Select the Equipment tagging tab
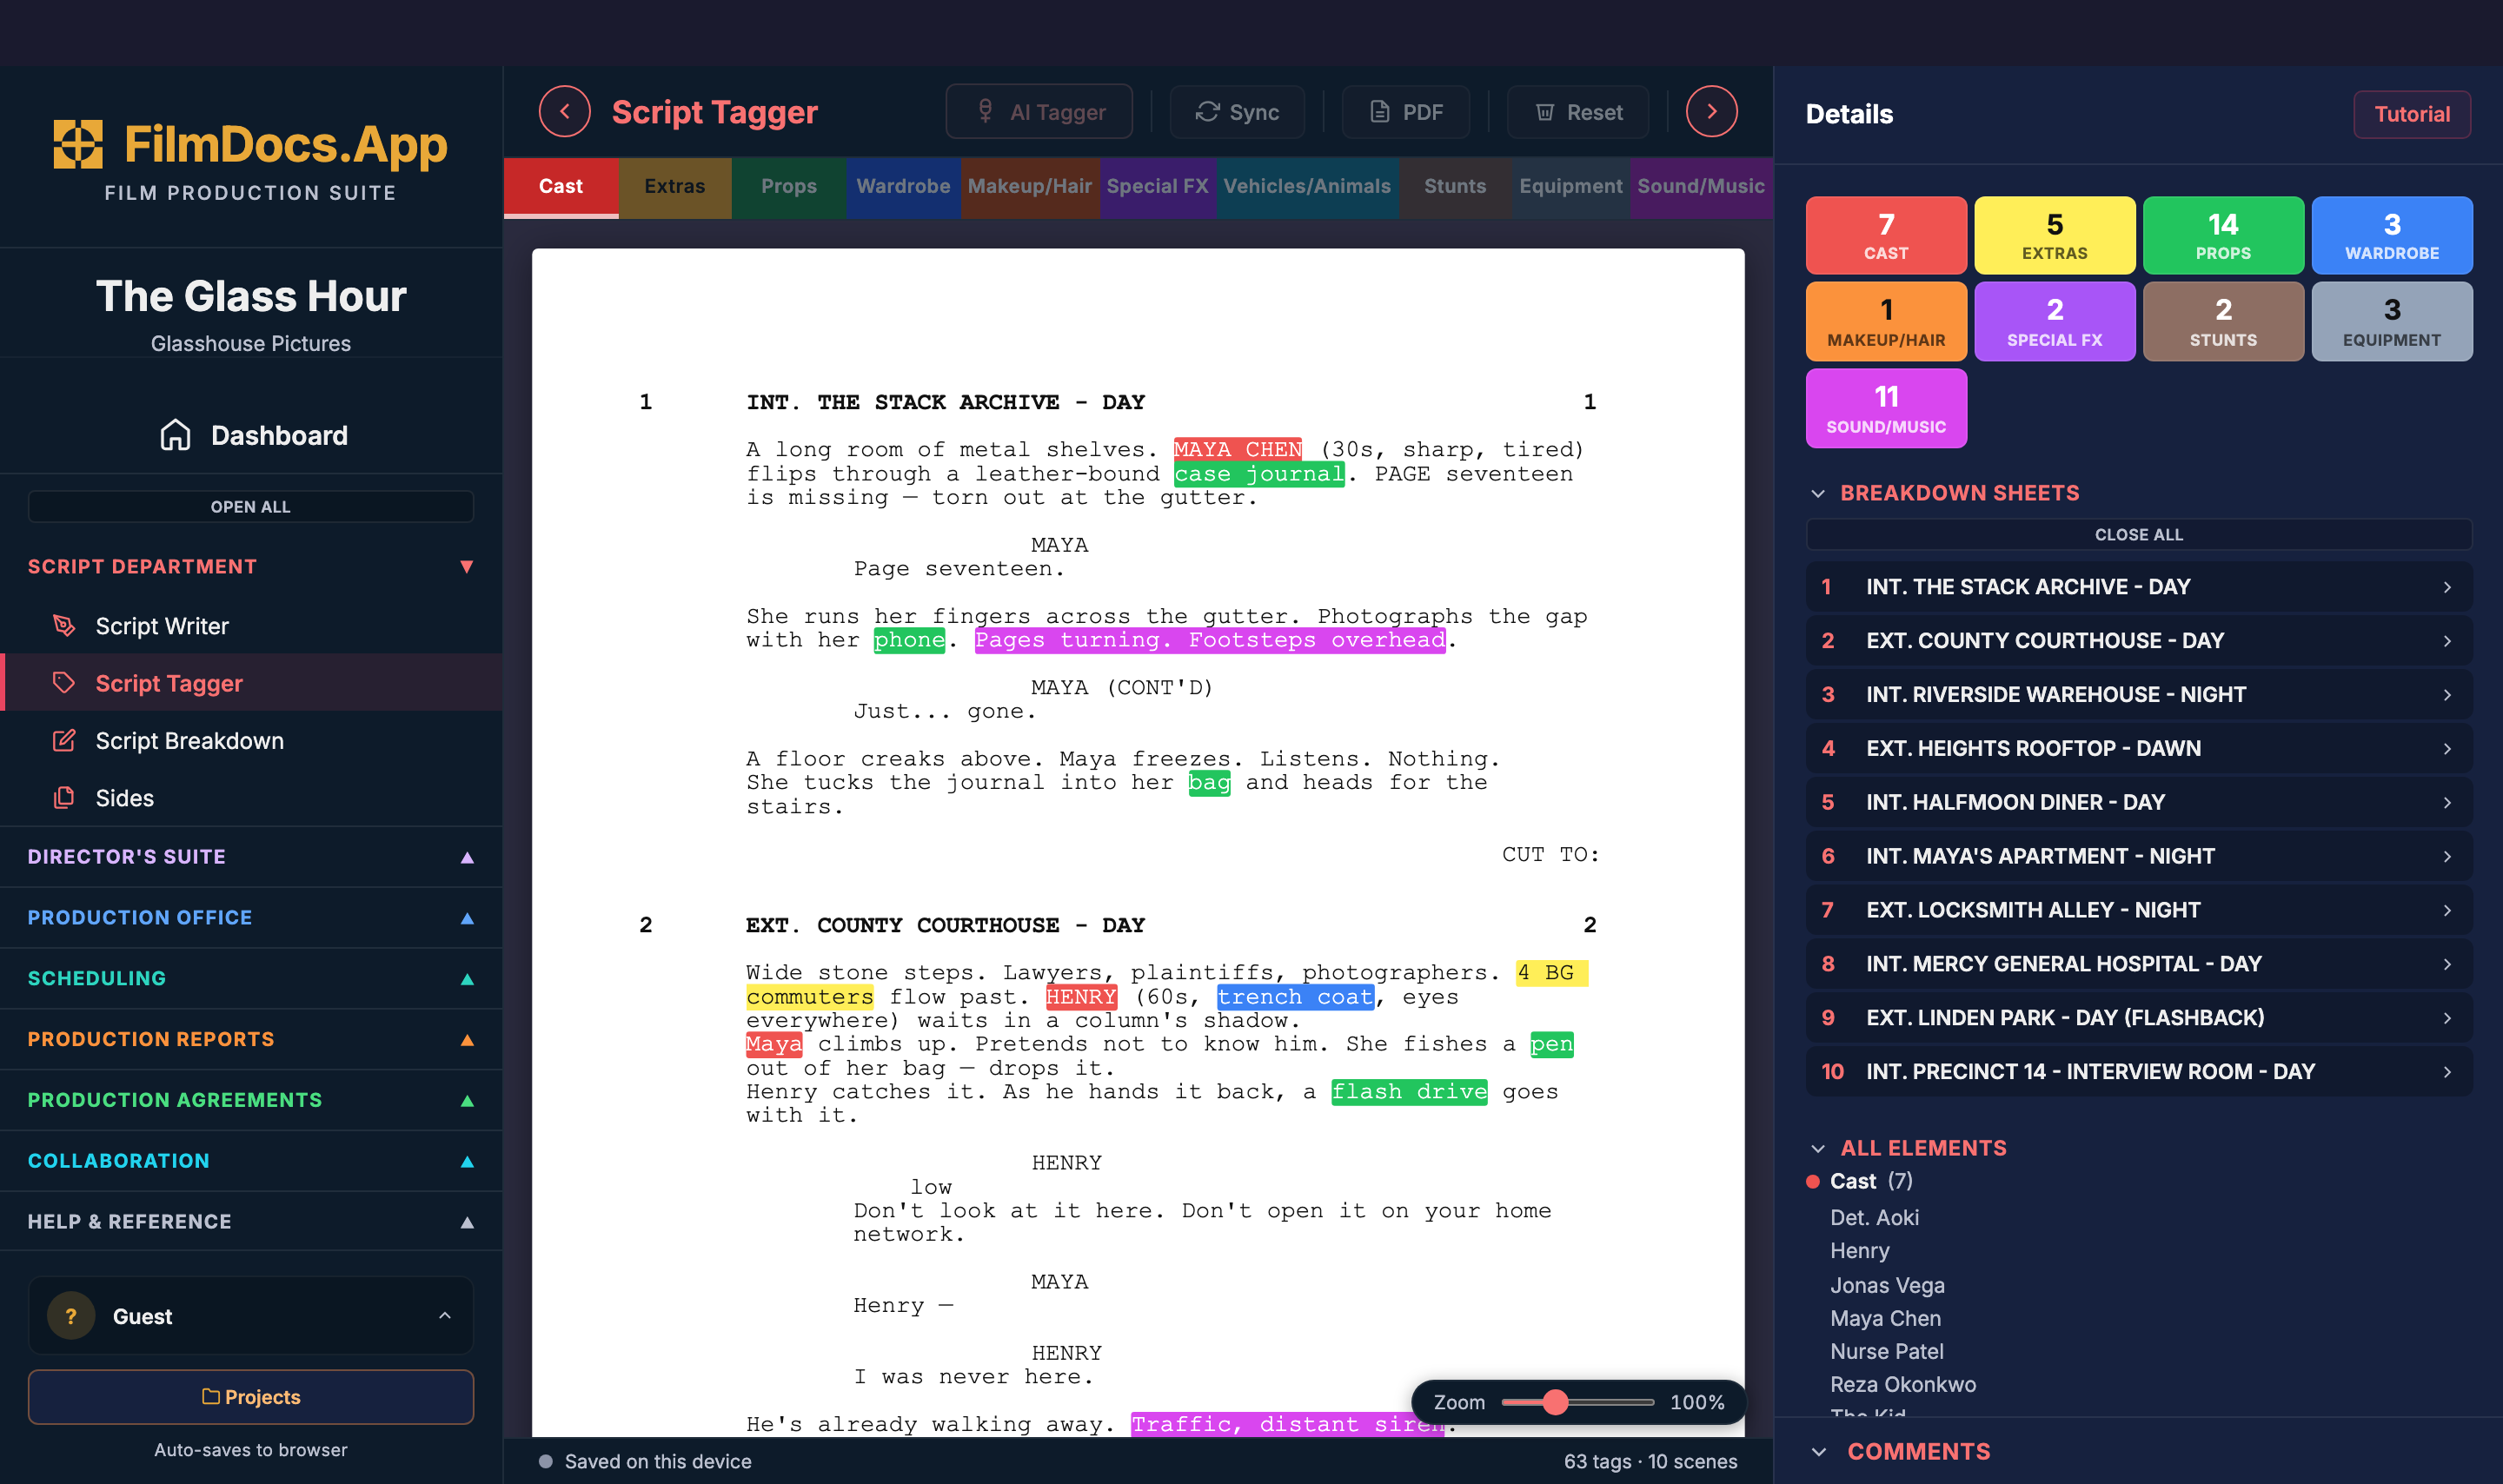Viewport: 2503px width, 1484px height. point(1571,186)
